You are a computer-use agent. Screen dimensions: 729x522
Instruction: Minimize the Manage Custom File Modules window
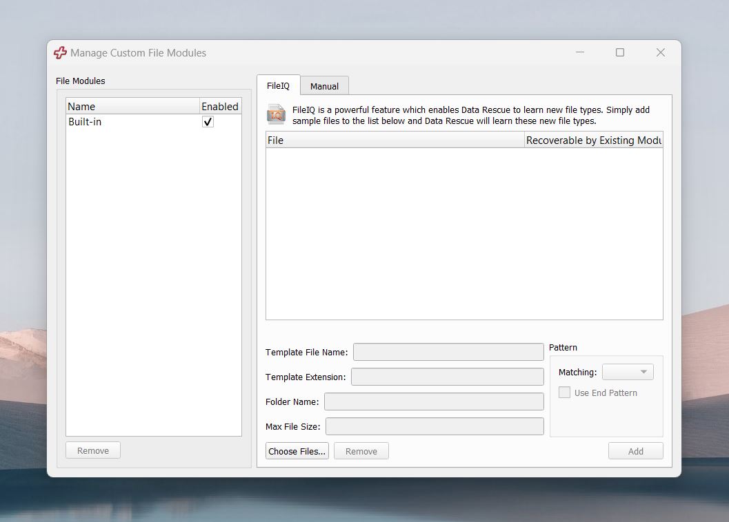pyautogui.click(x=580, y=52)
